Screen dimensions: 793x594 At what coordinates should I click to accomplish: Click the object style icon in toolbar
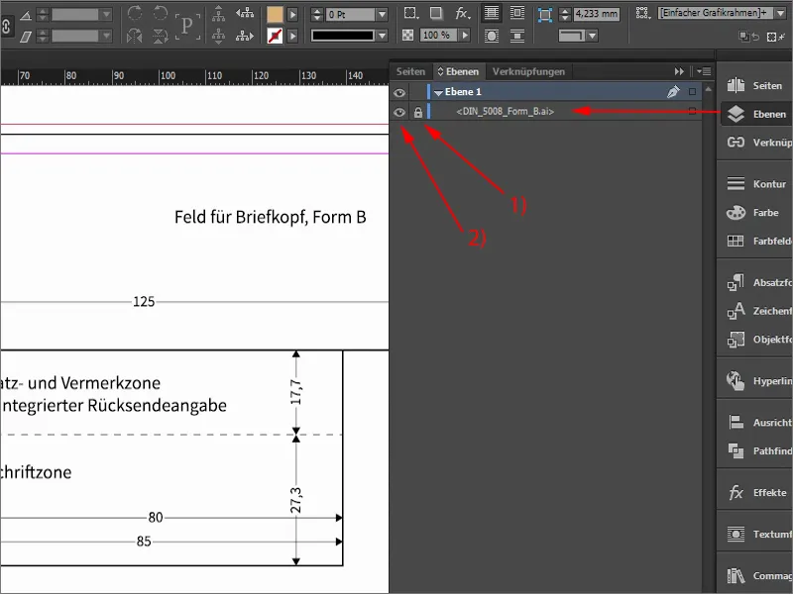642,13
